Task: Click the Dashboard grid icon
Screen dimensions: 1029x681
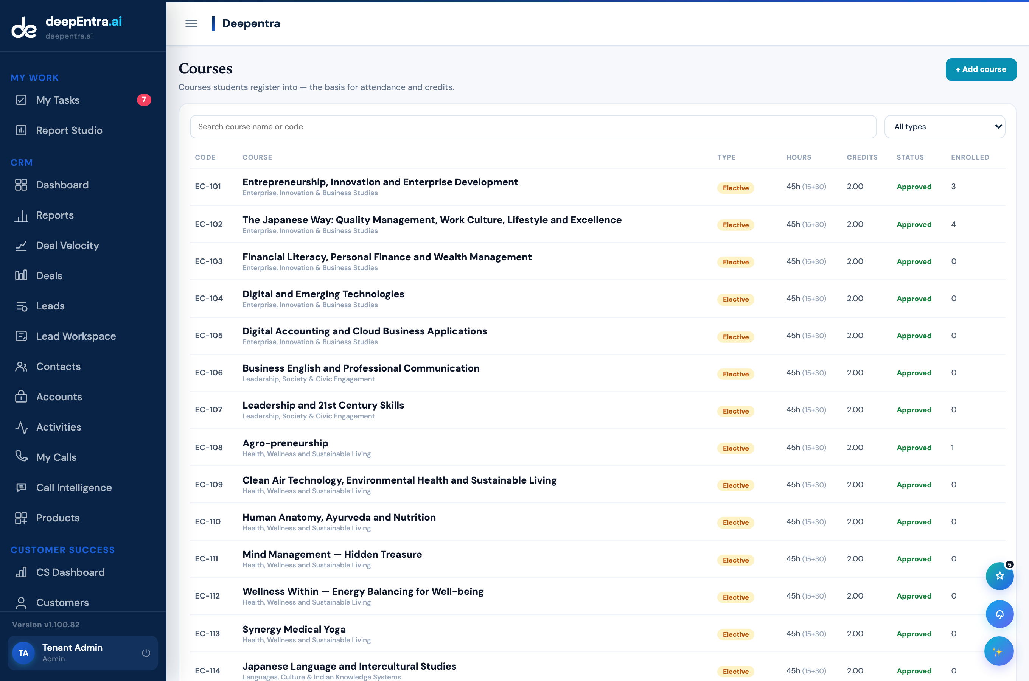Action: pos(21,185)
